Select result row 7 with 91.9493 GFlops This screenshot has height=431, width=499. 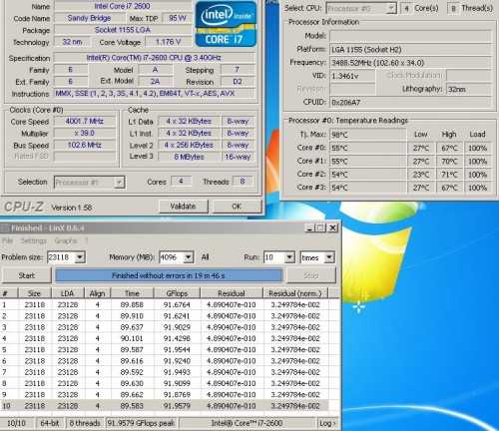coord(165,372)
